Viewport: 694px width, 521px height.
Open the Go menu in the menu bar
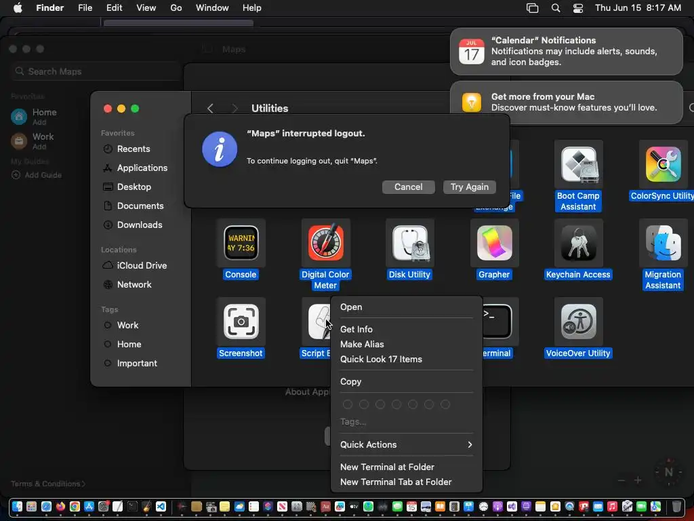[176, 8]
